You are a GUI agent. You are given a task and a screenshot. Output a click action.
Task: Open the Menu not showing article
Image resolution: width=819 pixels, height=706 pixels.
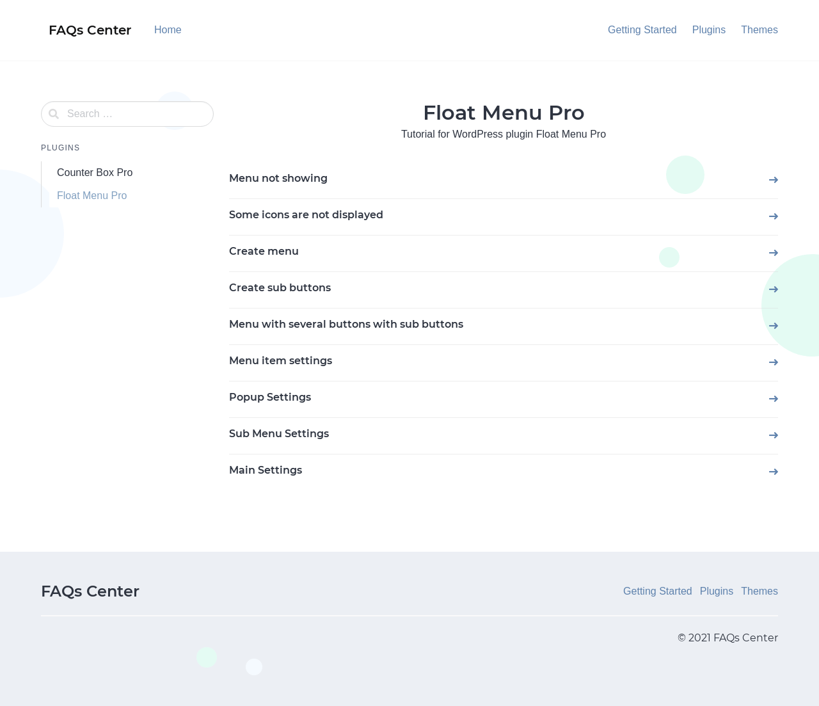point(278,179)
